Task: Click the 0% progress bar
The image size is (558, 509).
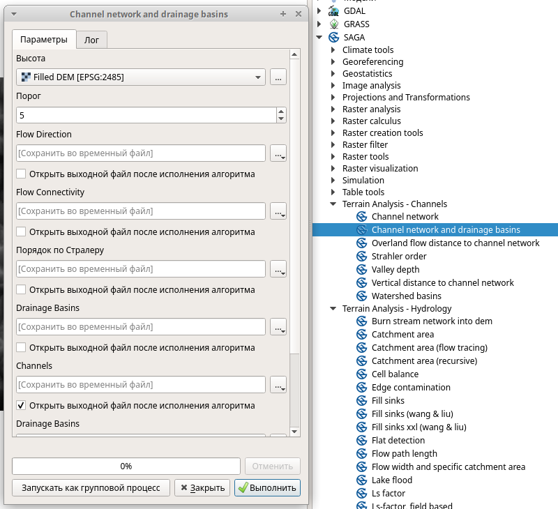Action: pos(126,466)
